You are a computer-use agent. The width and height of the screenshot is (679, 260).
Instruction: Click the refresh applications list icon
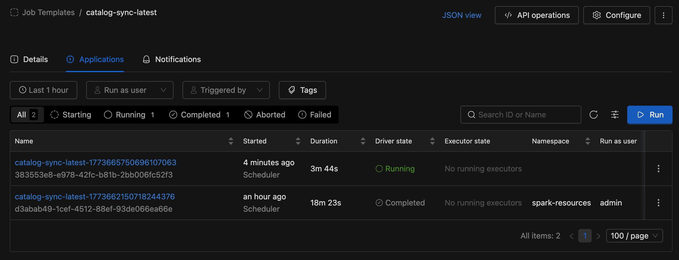pos(593,115)
